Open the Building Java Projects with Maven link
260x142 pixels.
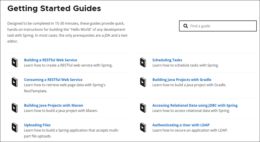[x=53, y=105]
